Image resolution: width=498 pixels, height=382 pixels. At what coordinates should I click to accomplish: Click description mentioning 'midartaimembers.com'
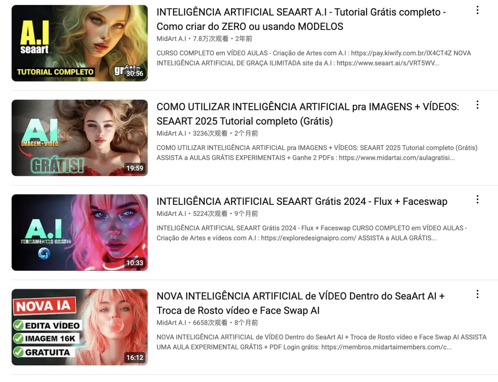click(321, 342)
